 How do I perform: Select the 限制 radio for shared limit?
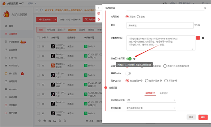138,17
